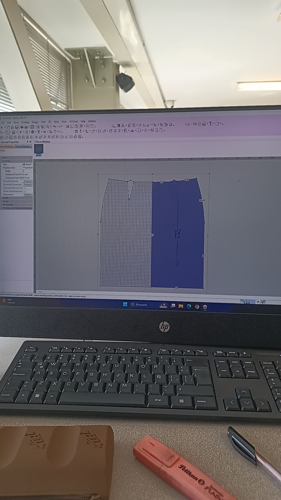Open the Grading menu
Image resolution: width=281 pixels, height=500 pixels.
(25, 122)
